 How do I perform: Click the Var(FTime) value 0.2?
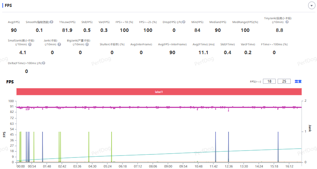point(247,53)
